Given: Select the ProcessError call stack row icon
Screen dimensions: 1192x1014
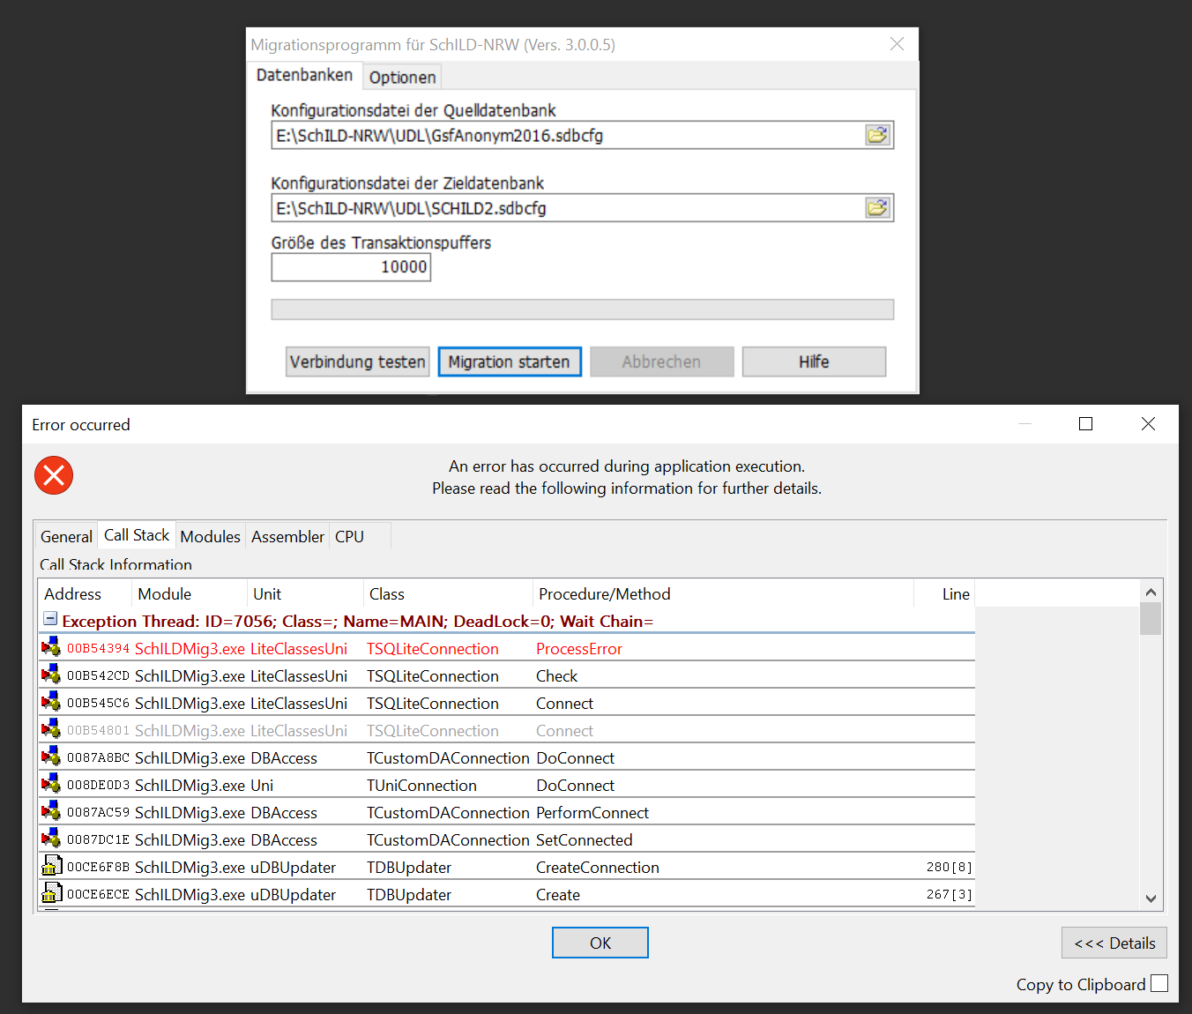Looking at the screenshot, I should coord(51,648).
